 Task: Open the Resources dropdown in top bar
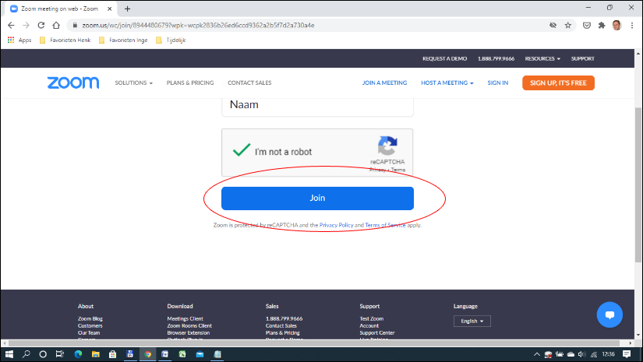(x=542, y=58)
